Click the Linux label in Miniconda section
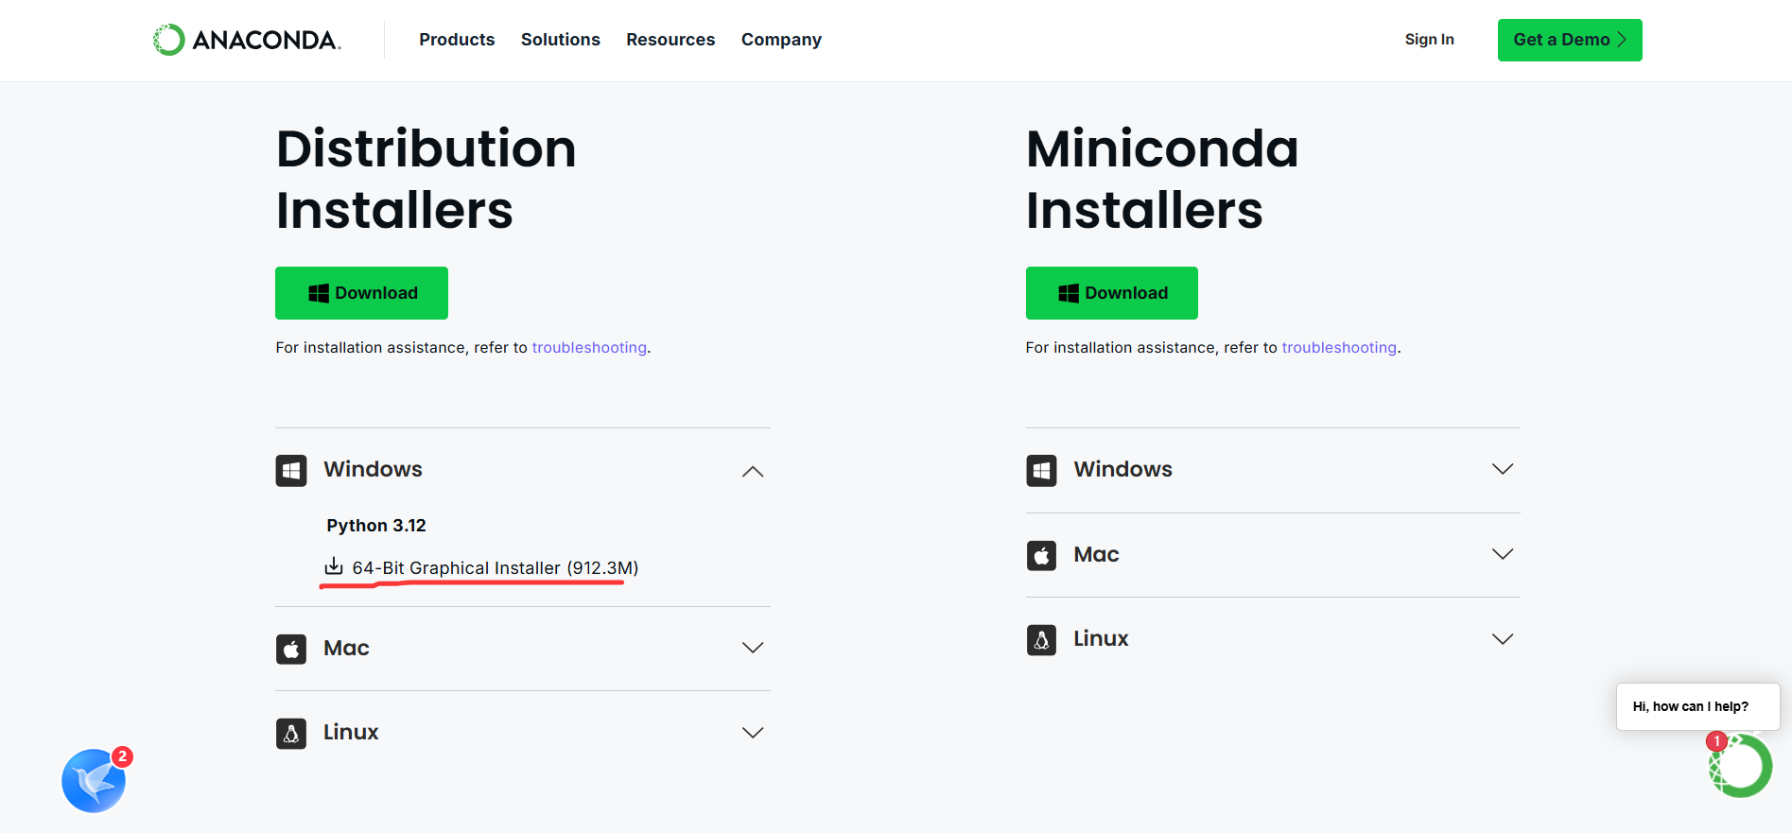This screenshot has width=1792, height=833. click(x=1101, y=639)
